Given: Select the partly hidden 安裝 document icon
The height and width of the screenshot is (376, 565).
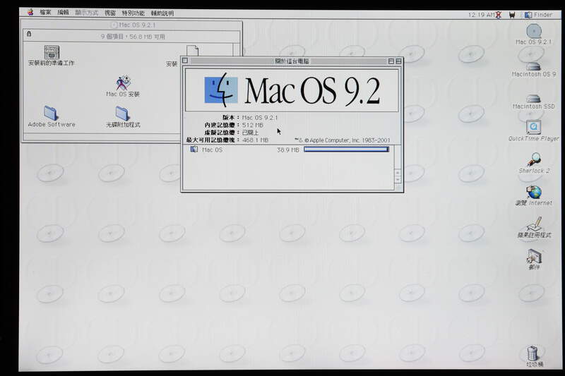Looking at the screenshot, I should pyautogui.click(x=192, y=51).
